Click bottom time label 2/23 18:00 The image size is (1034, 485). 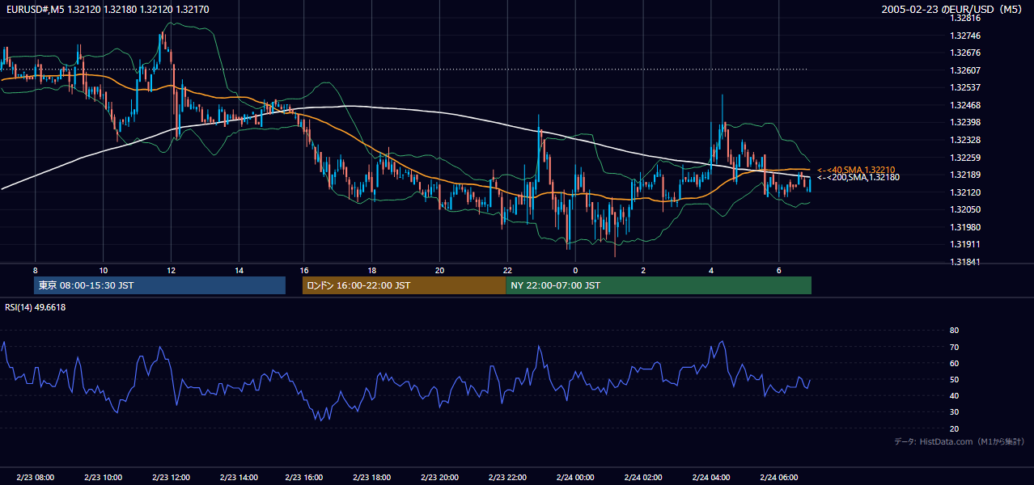pos(374,478)
